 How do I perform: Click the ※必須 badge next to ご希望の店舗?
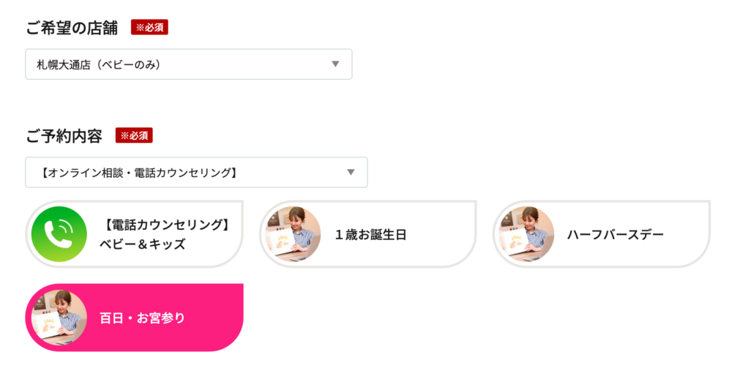click(150, 28)
